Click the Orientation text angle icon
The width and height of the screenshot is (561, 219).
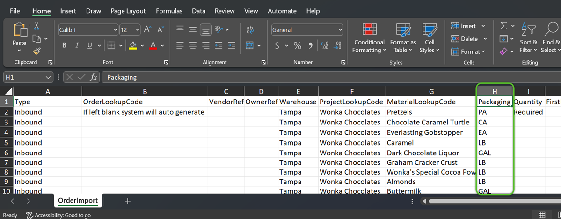coord(219,29)
